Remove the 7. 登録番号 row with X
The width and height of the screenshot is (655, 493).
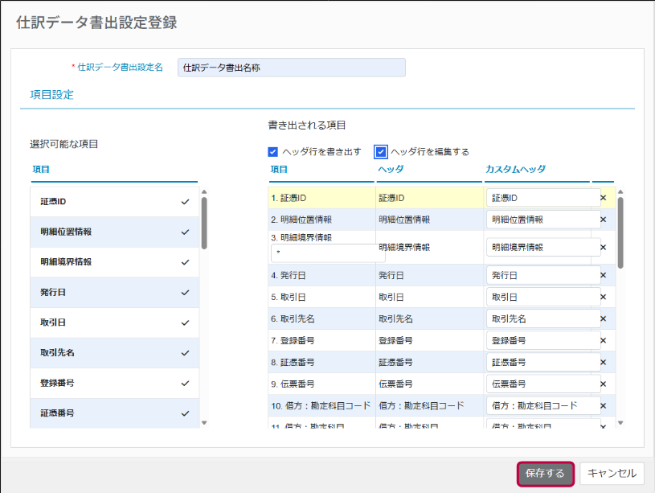tap(604, 340)
